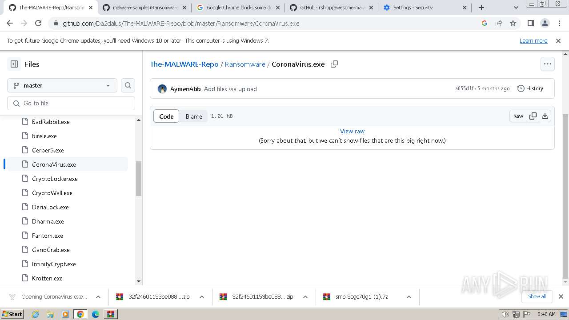Open Learn more about Chrome updates
The height and width of the screenshot is (320, 569).
click(533, 40)
